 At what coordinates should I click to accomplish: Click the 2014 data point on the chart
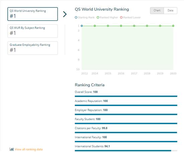tap(95, 26)
